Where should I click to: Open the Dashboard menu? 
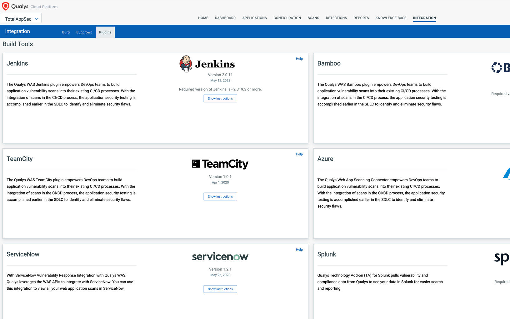click(225, 18)
